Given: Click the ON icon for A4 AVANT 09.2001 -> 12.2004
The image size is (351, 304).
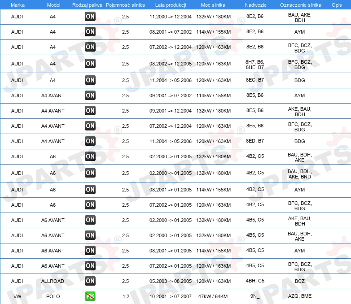Looking at the screenshot, I should coord(90,110).
